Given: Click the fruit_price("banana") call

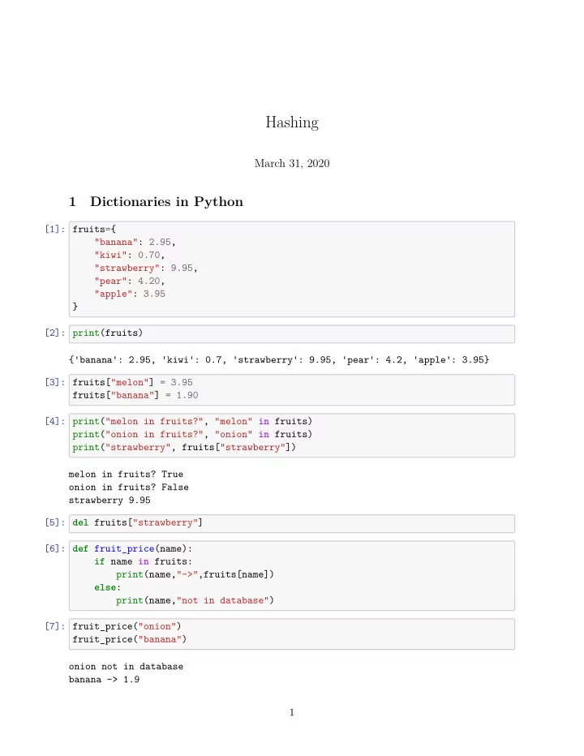Looking at the screenshot, I should [x=129, y=640].
